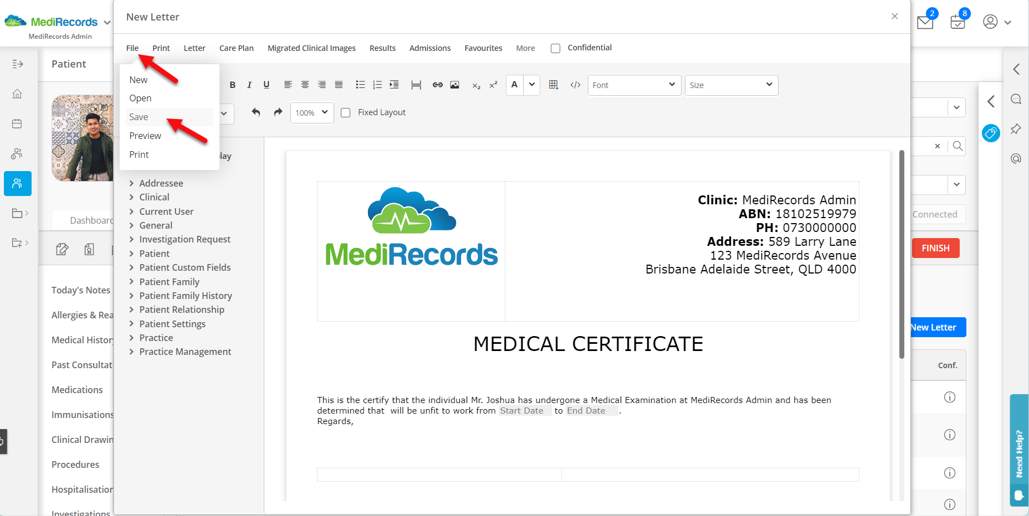Click the blue tag icon
The image size is (1029, 516).
[991, 133]
